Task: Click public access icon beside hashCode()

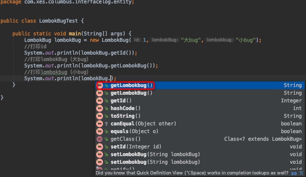Action: [106, 108]
